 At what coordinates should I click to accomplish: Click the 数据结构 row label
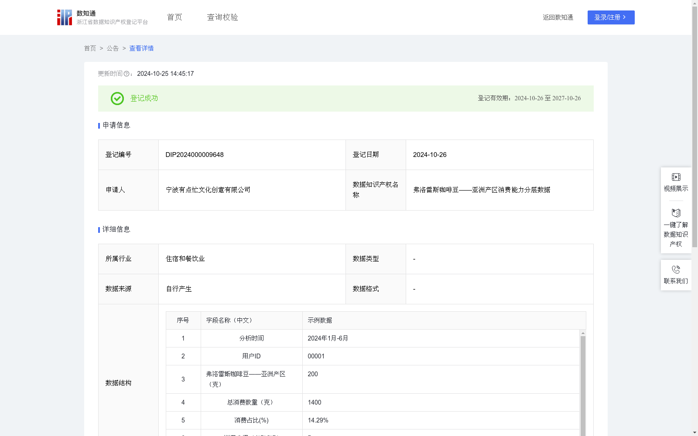pyautogui.click(x=118, y=383)
